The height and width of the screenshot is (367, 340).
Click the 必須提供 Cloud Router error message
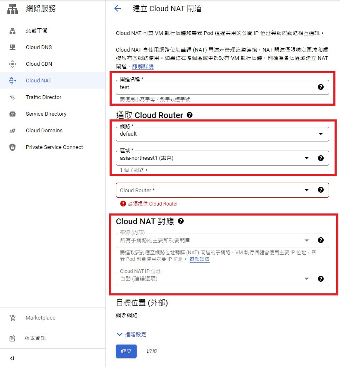click(153, 203)
